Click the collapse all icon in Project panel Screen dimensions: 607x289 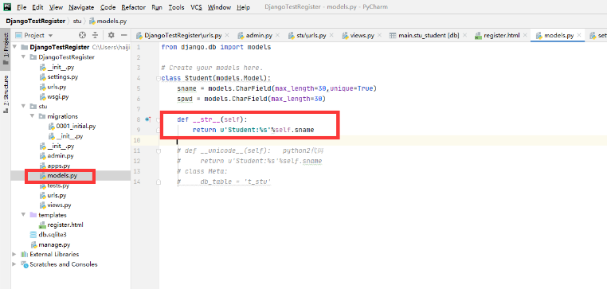click(95, 35)
